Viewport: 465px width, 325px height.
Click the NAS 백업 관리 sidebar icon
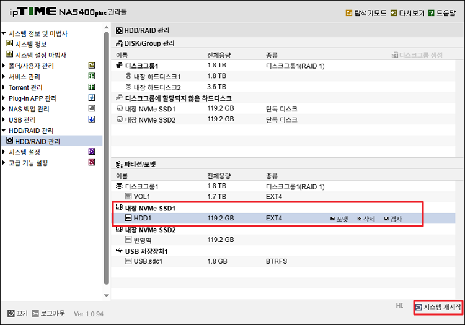click(x=92, y=109)
